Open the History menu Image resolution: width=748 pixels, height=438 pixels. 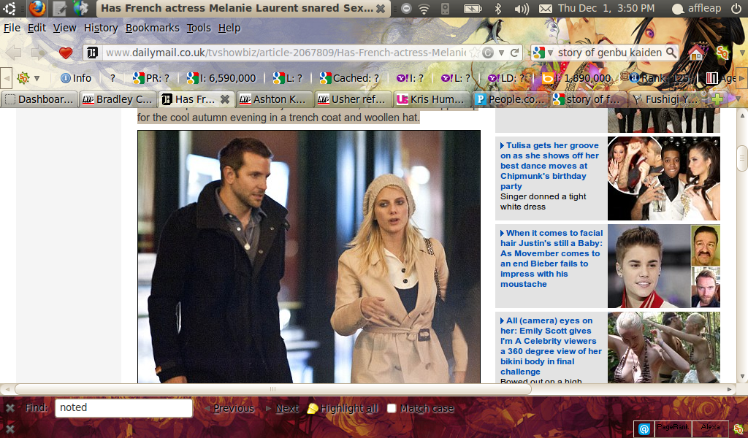(101, 28)
